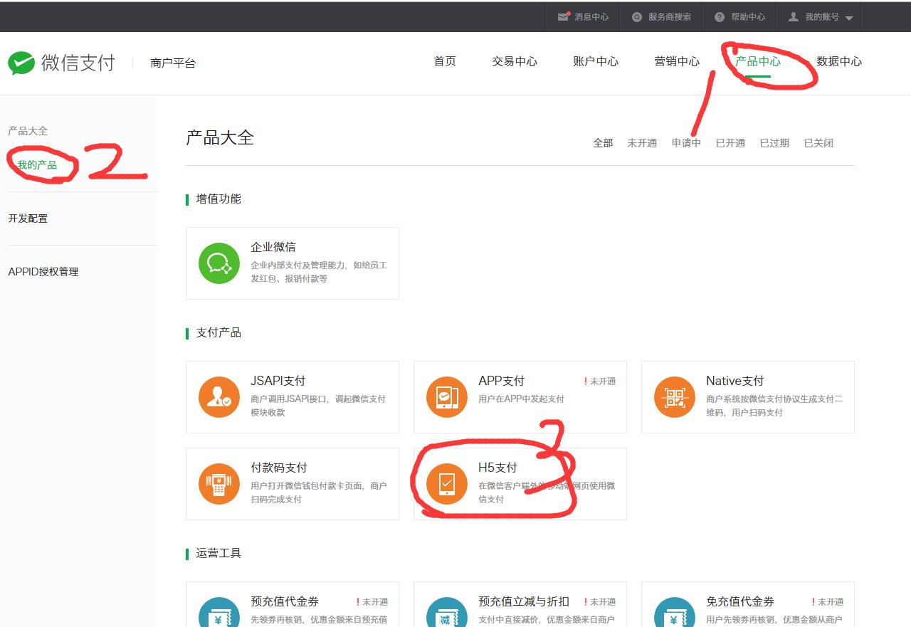Viewport: 911px width, 627px height.
Task: Click the message center envelope icon
Action: pyautogui.click(x=564, y=16)
